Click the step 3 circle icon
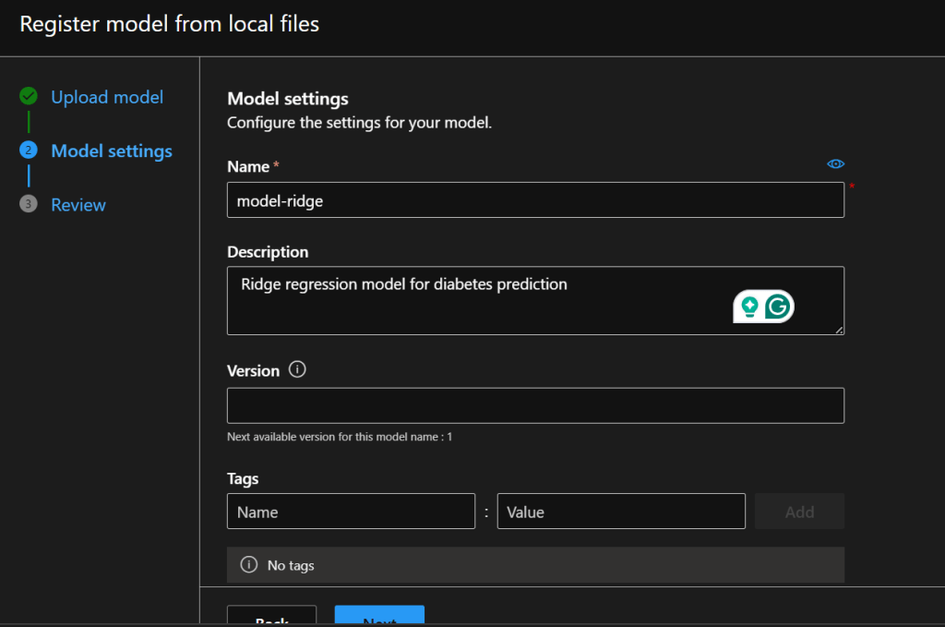The height and width of the screenshot is (627, 945). click(x=29, y=204)
